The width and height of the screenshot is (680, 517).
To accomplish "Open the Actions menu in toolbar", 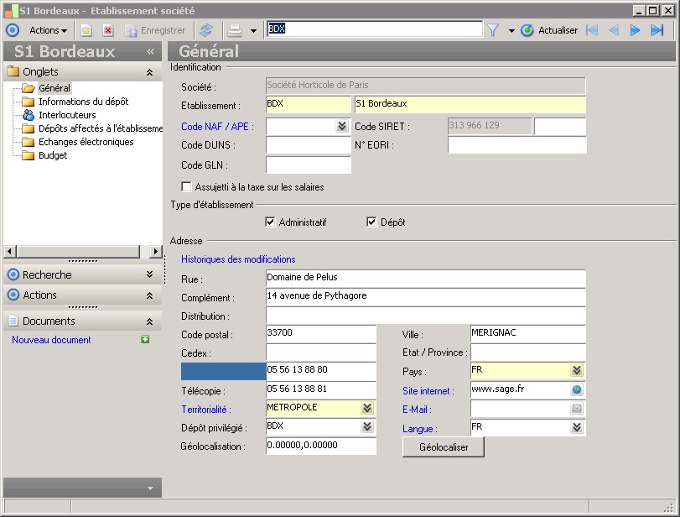I will [48, 30].
